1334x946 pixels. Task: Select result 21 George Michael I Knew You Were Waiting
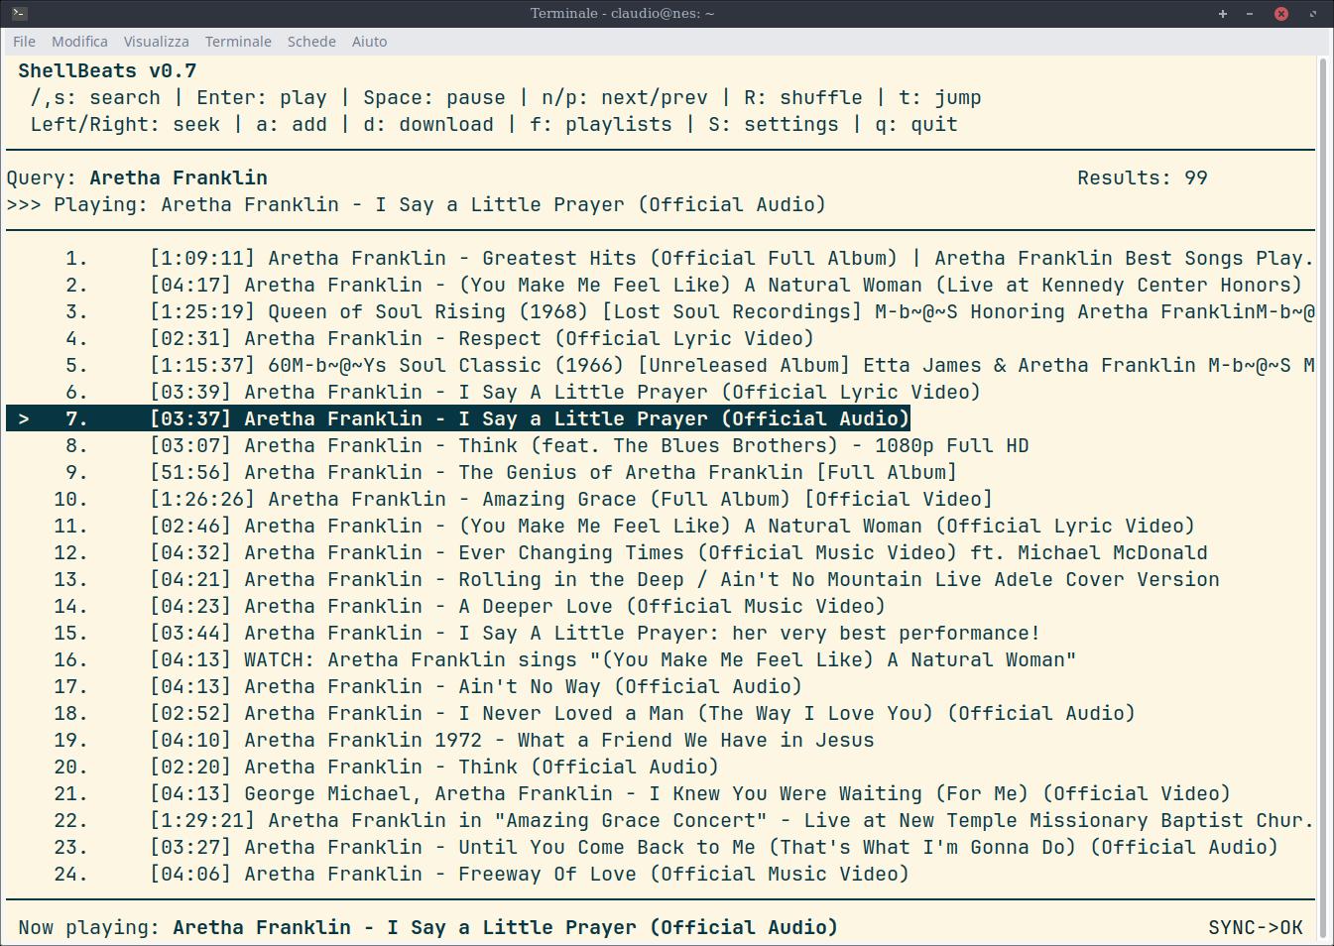(x=661, y=794)
